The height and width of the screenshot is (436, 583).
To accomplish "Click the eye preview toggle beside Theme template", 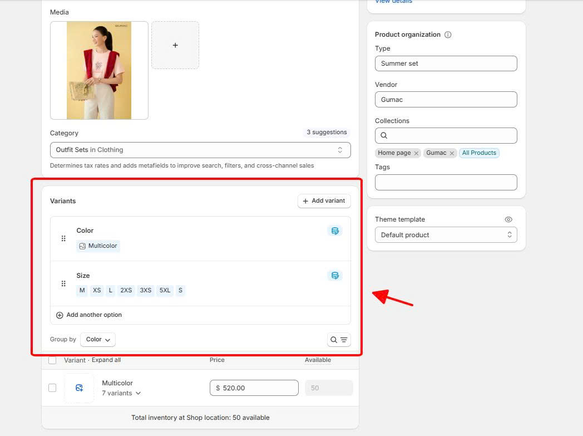I will [508, 219].
